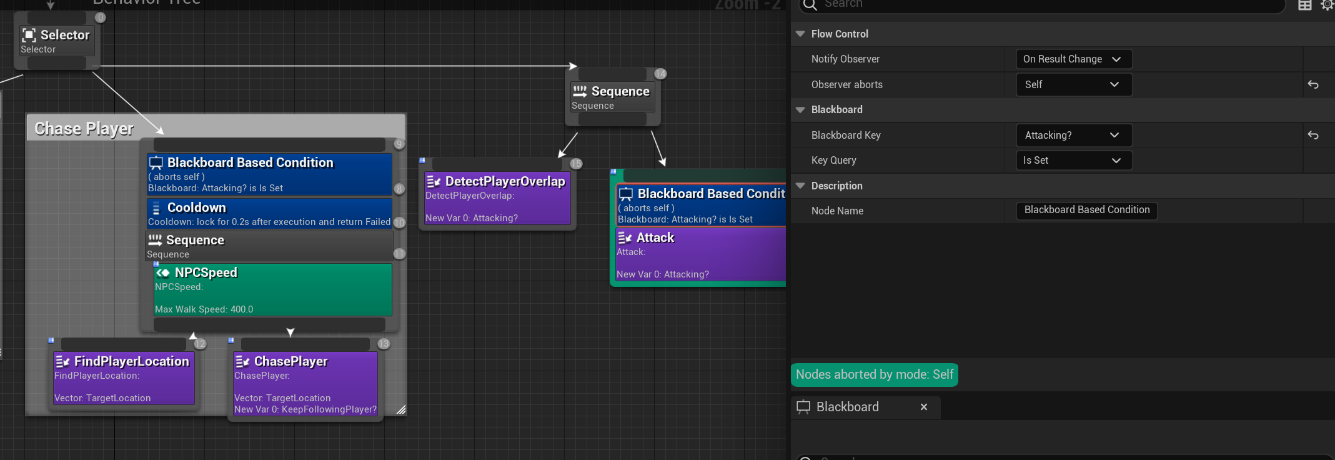The height and width of the screenshot is (460, 1335).
Task: Collapse the Flow Control section
Action: 800,34
